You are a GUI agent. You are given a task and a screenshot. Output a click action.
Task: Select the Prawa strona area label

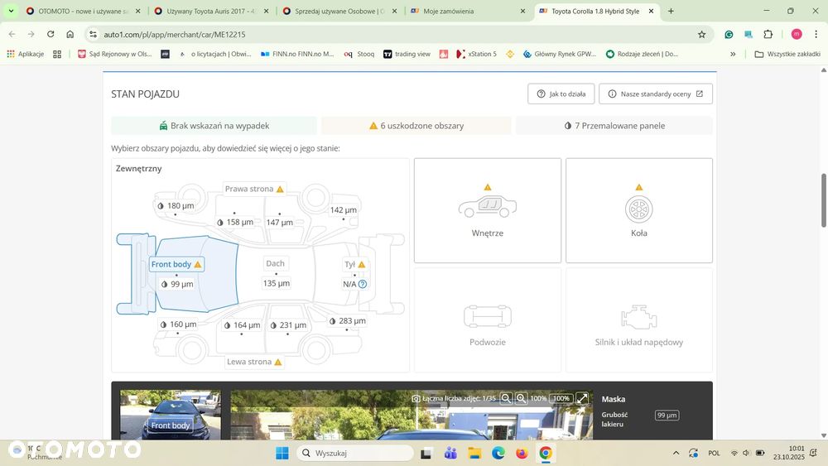pos(254,189)
